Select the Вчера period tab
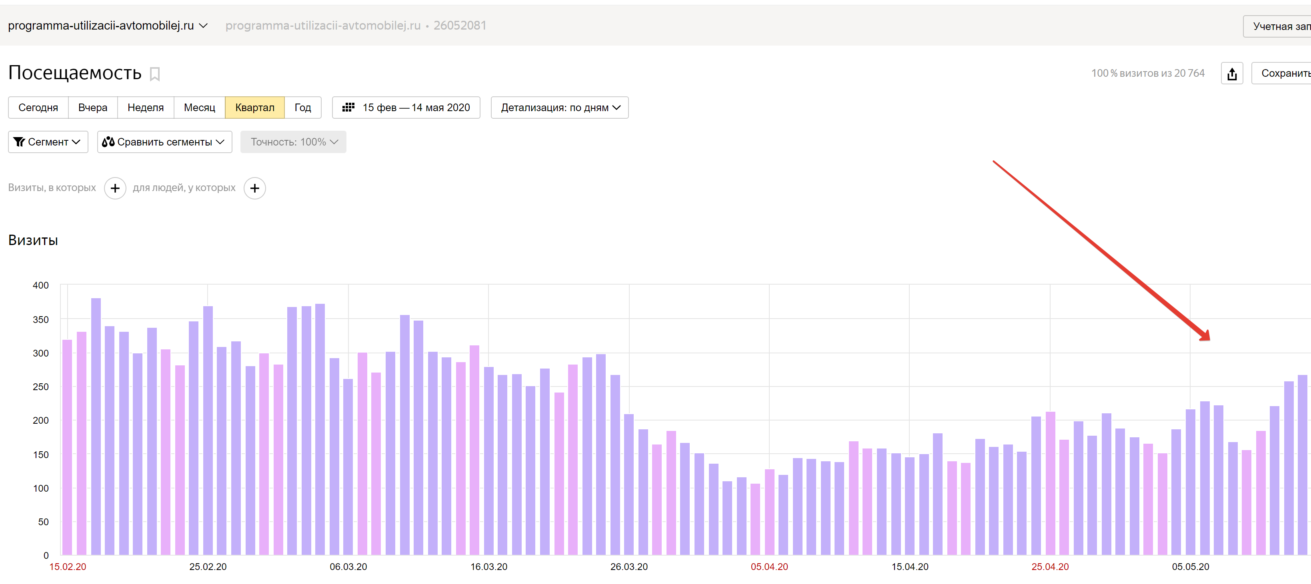 pos(93,108)
